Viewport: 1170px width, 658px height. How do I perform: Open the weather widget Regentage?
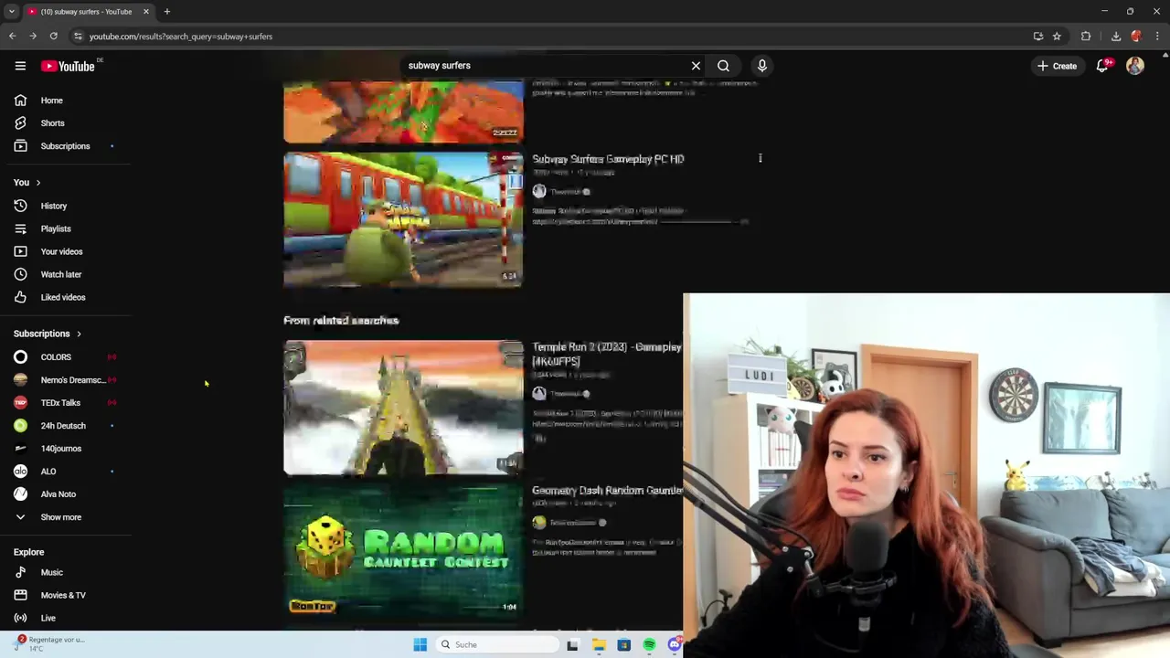coord(50,643)
